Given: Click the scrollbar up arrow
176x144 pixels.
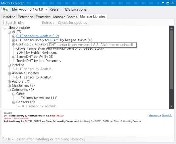Looking at the screenshot, I should pyautogui.click(x=171, y=28).
